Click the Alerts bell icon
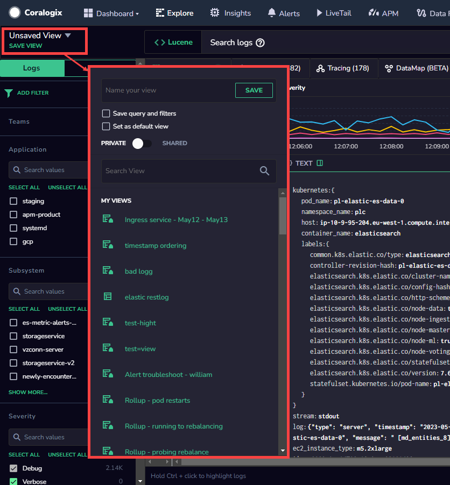This screenshot has width=450, height=485. pyautogui.click(x=272, y=13)
